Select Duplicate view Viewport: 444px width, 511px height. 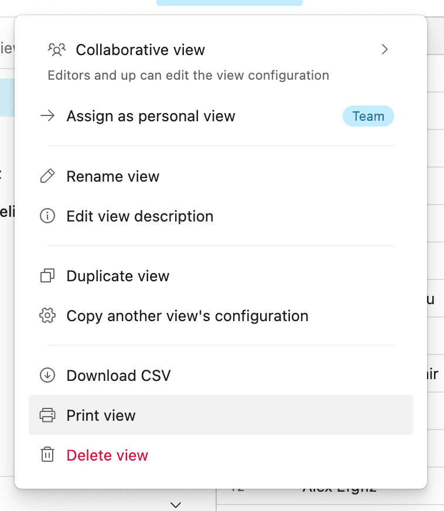[118, 276]
